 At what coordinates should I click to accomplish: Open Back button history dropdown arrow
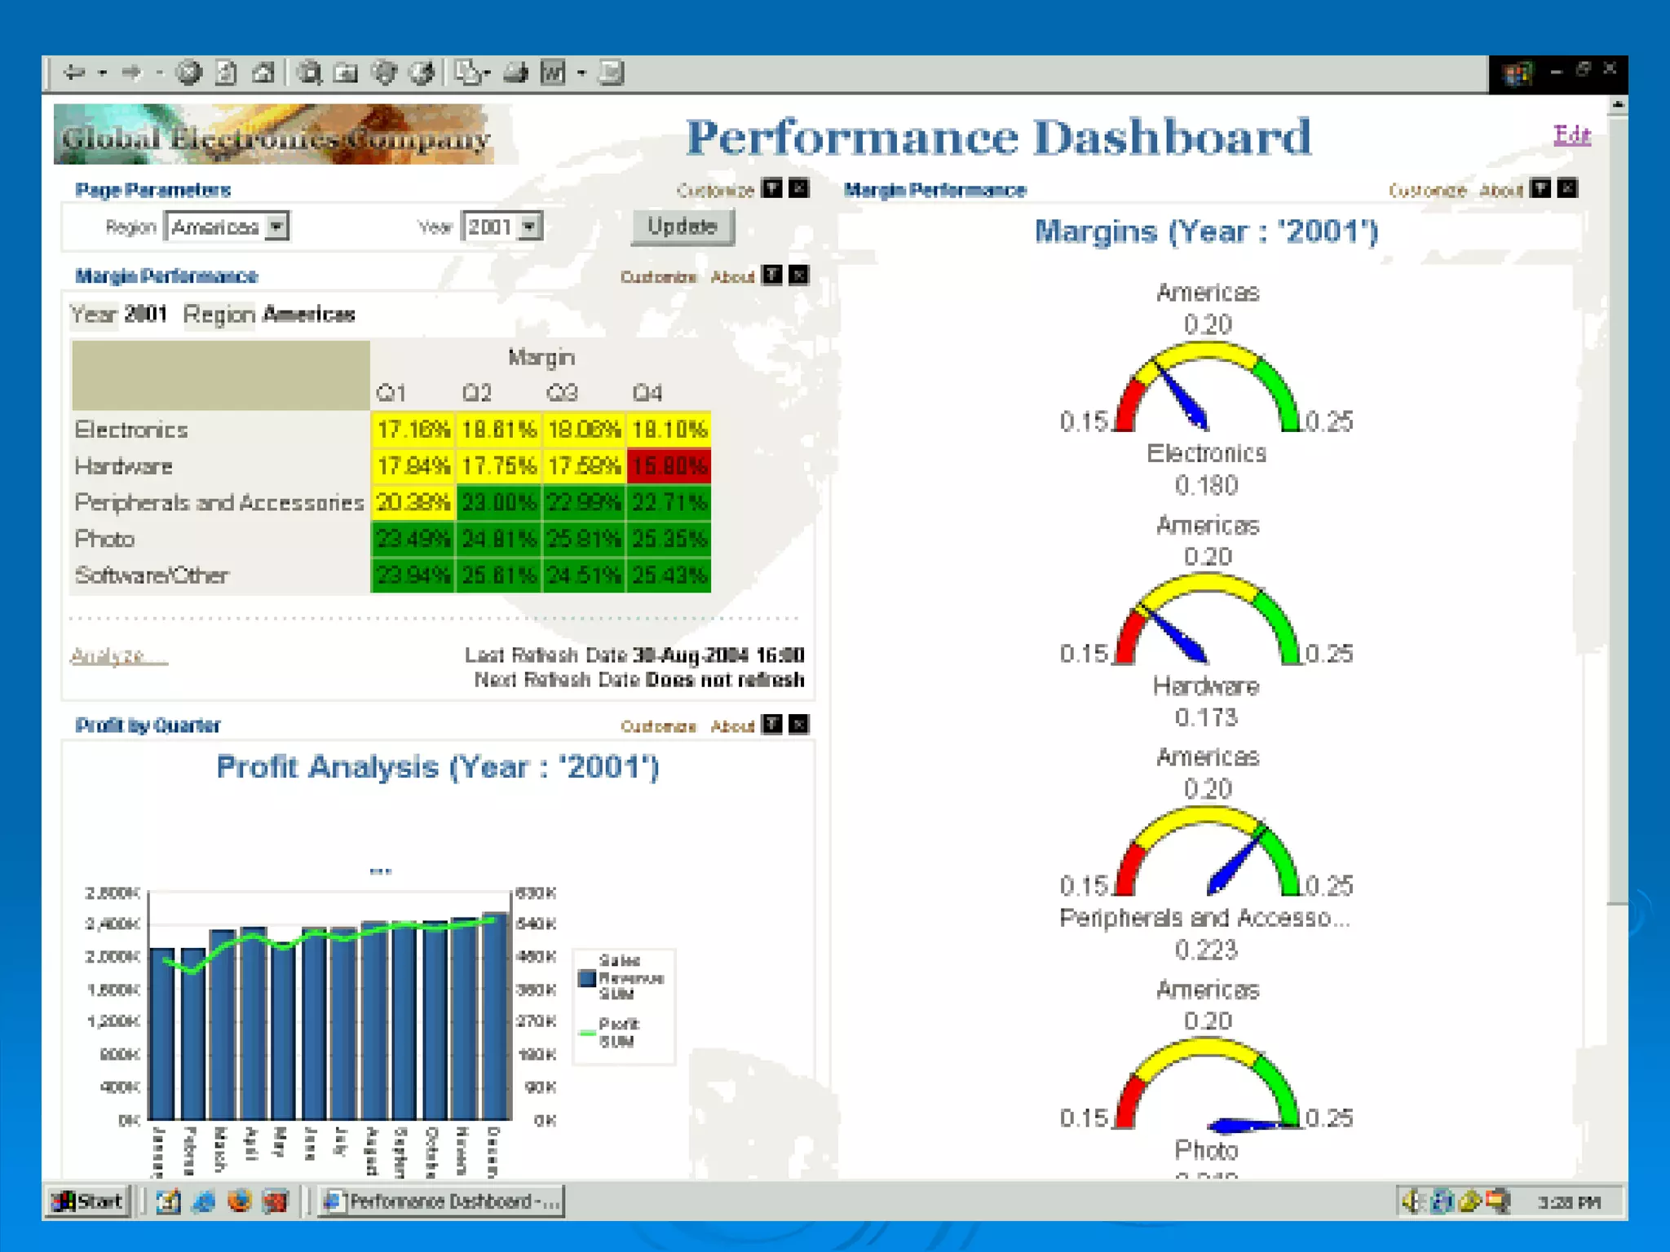[x=103, y=73]
